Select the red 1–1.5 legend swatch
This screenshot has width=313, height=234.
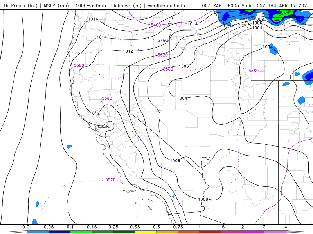click(210, 232)
